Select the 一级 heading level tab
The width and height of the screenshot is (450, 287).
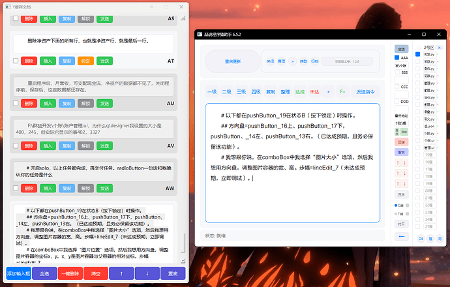212,92
